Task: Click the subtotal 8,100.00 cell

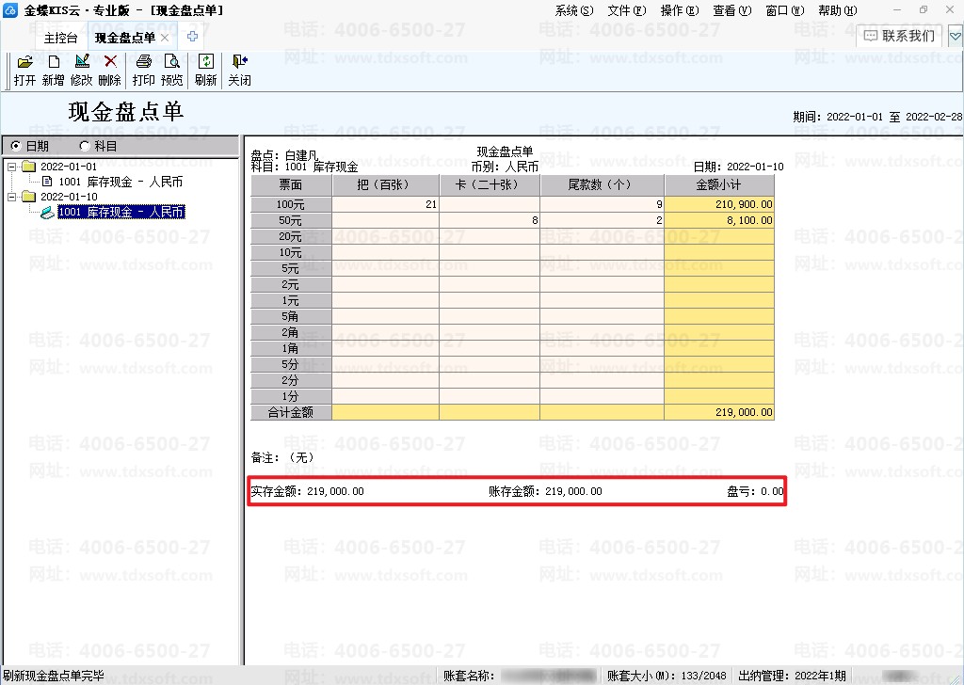Action: tap(719, 220)
